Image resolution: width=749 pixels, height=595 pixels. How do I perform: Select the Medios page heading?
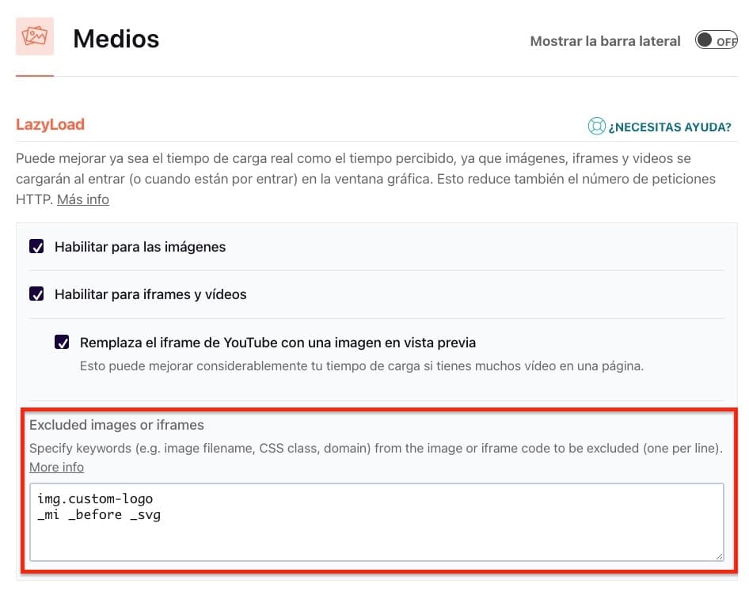[x=116, y=39]
